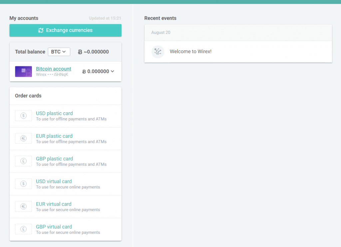341x247 pixels.
Task: Click the pound icon beside GBP plastic card
Action: (x=24, y=161)
